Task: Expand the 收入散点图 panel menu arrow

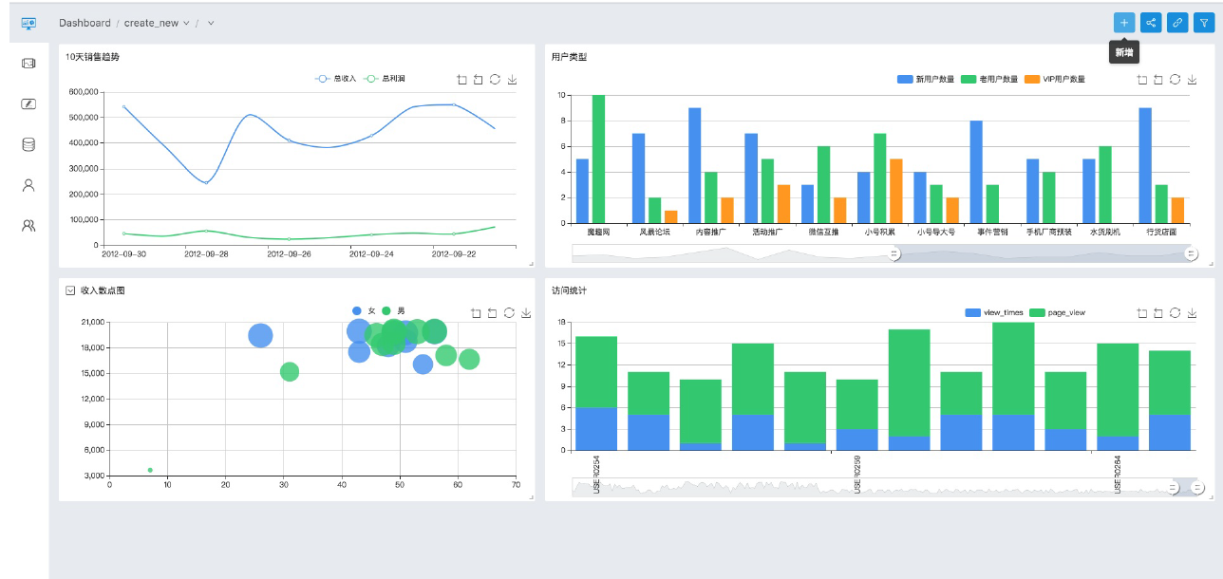Action: tap(70, 290)
